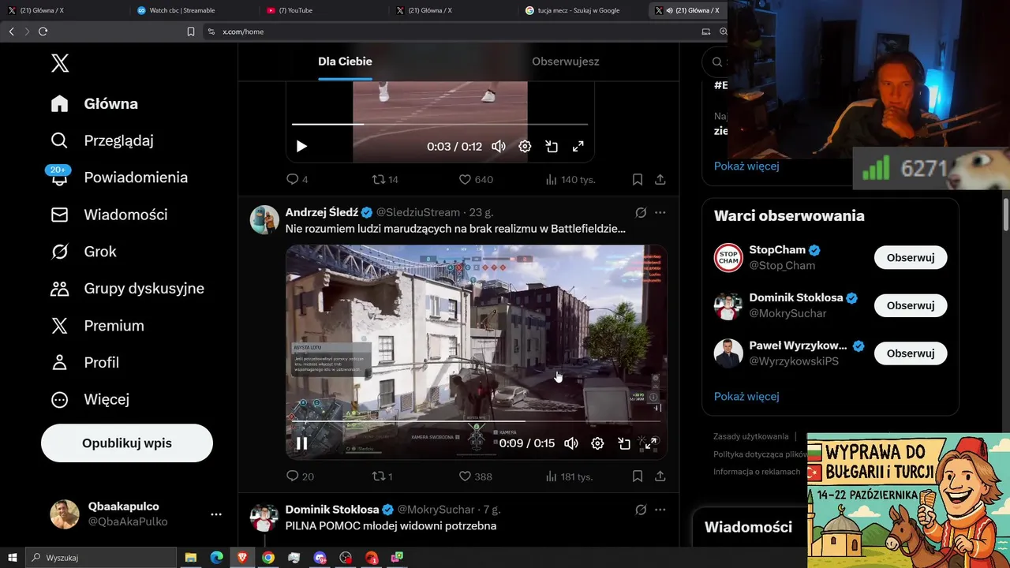Open Grok from the sidebar

click(x=83, y=252)
